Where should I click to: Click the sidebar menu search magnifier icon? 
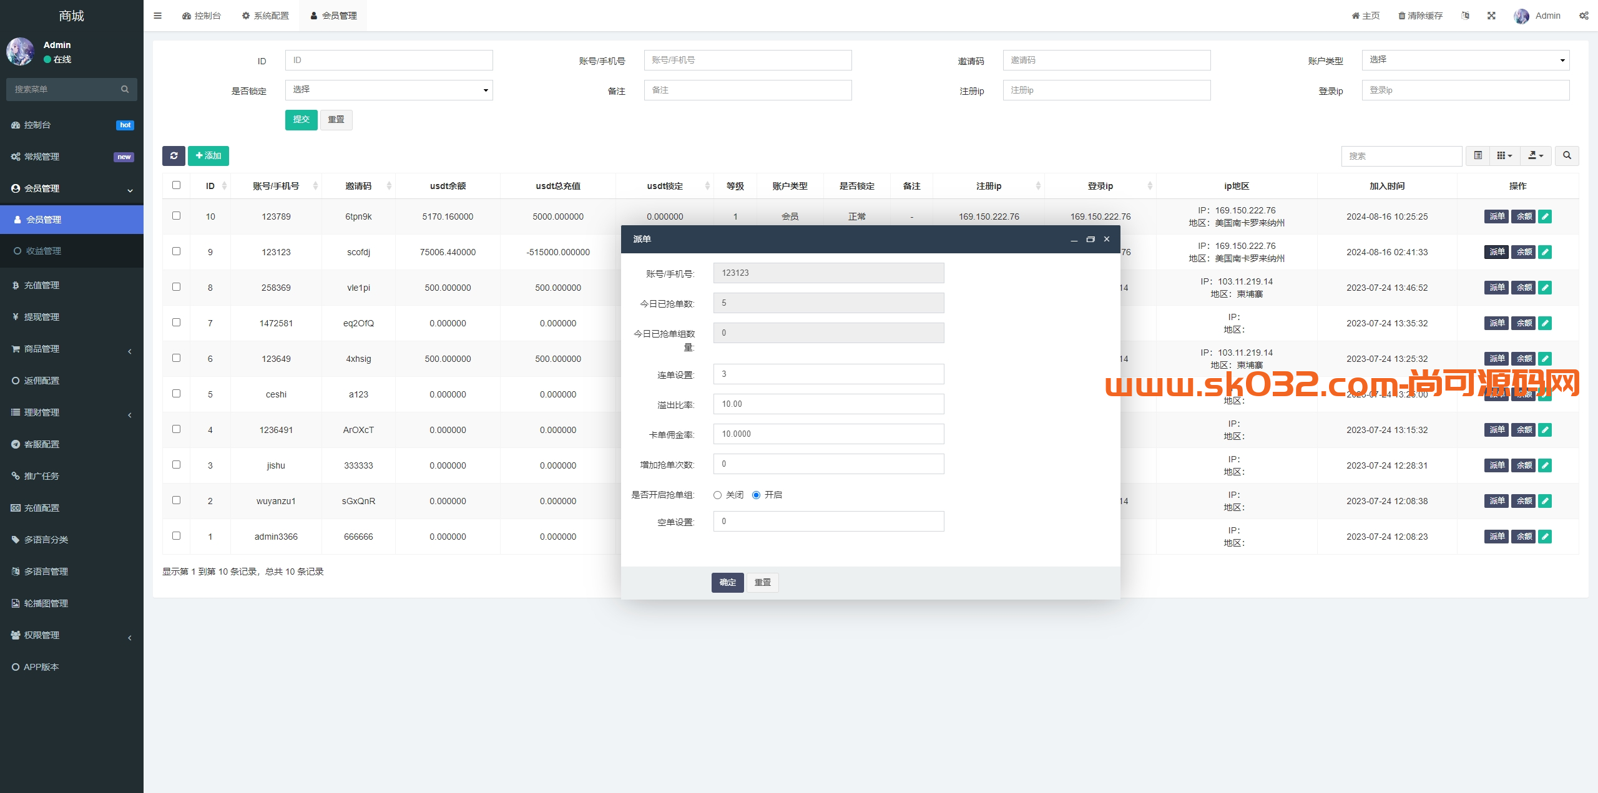pos(125,89)
